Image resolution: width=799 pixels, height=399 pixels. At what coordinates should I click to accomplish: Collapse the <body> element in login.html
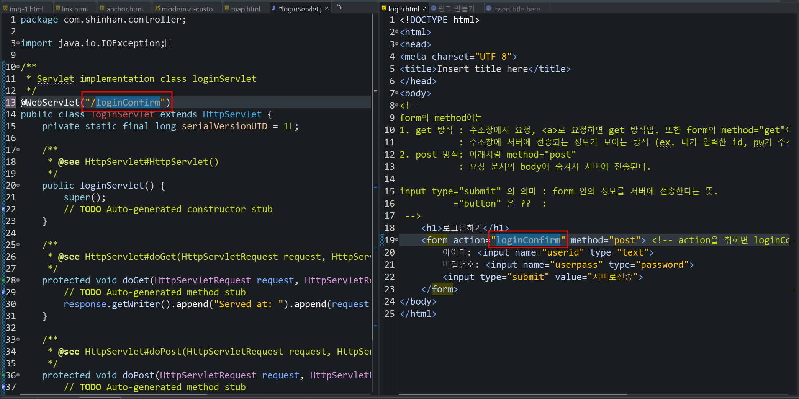point(397,93)
